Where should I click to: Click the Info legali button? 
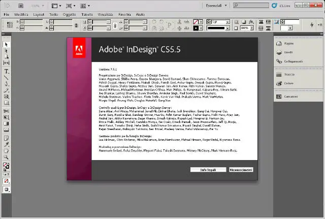tap(208, 170)
